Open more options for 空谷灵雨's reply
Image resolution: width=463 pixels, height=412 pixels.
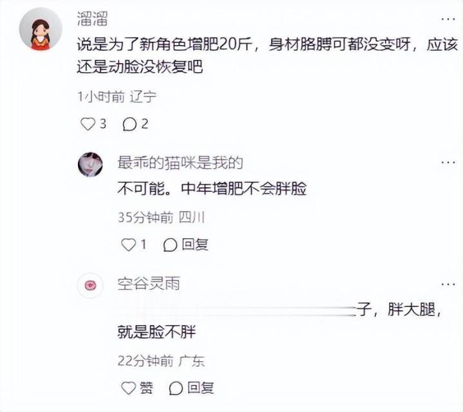tap(448, 283)
